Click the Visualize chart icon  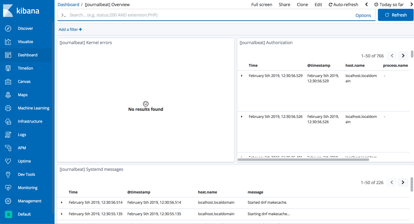[8, 42]
